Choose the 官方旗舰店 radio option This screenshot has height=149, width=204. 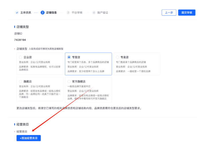pyautogui.click(x=69, y=81)
